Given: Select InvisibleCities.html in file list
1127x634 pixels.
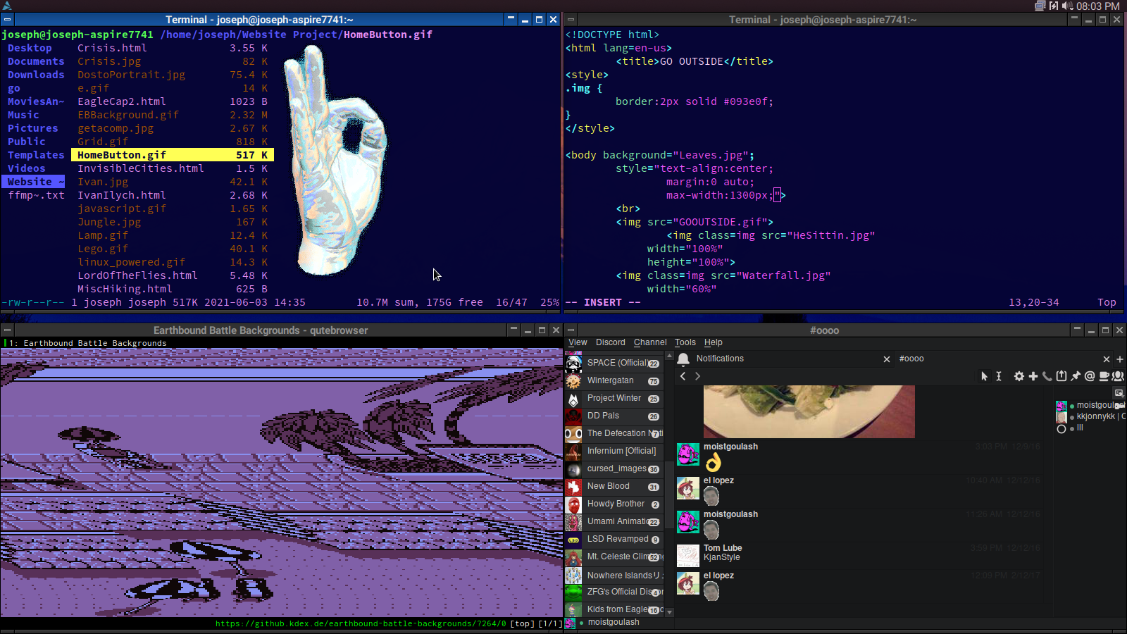Looking at the screenshot, I should pyautogui.click(x=172, y=168).
